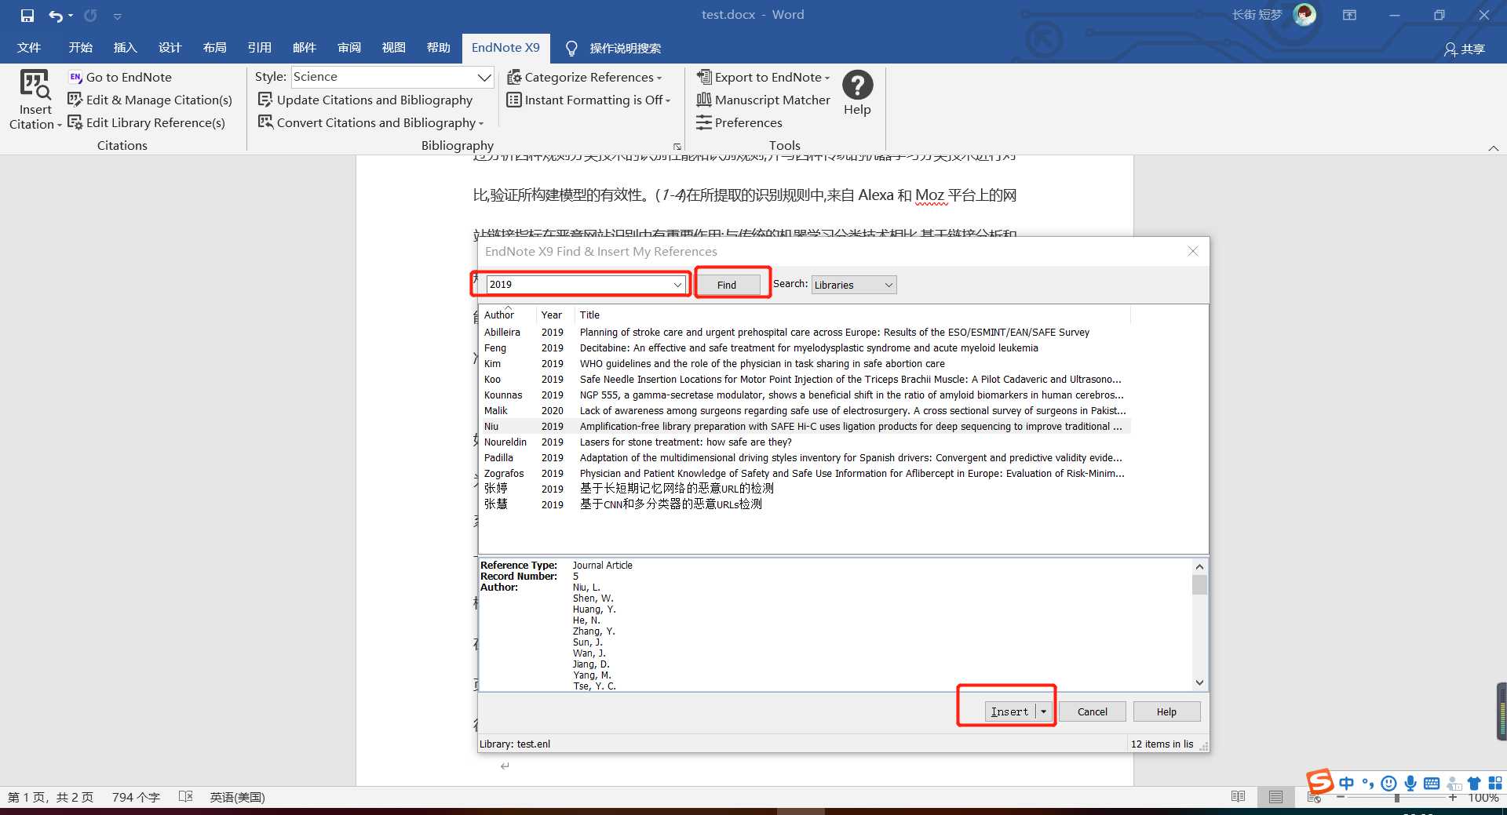
Task: Click Sogou soft keyboard icon
Action: pos(1432,783)
